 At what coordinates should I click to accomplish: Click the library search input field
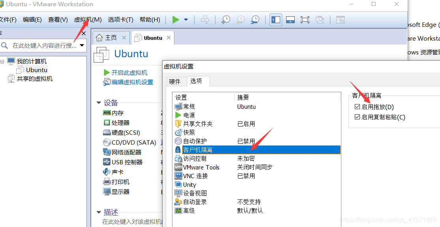tap(44, 45)
